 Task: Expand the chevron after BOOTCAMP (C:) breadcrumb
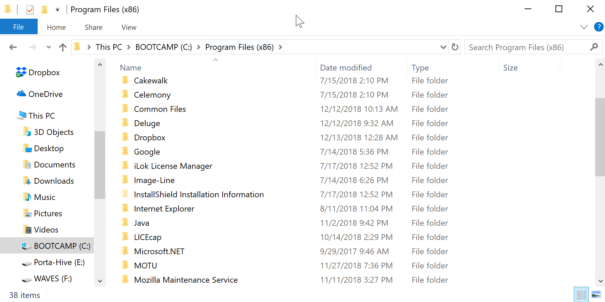tap(199, 47)
